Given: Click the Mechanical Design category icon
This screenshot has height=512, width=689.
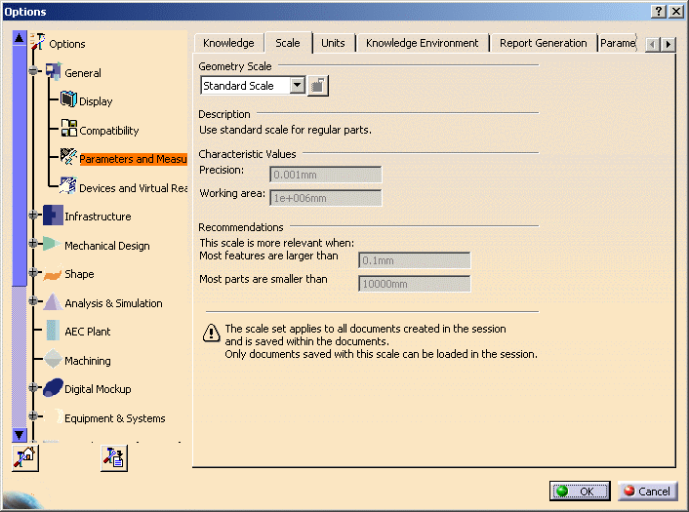Looking at the screenshot, I should (53, 245).
